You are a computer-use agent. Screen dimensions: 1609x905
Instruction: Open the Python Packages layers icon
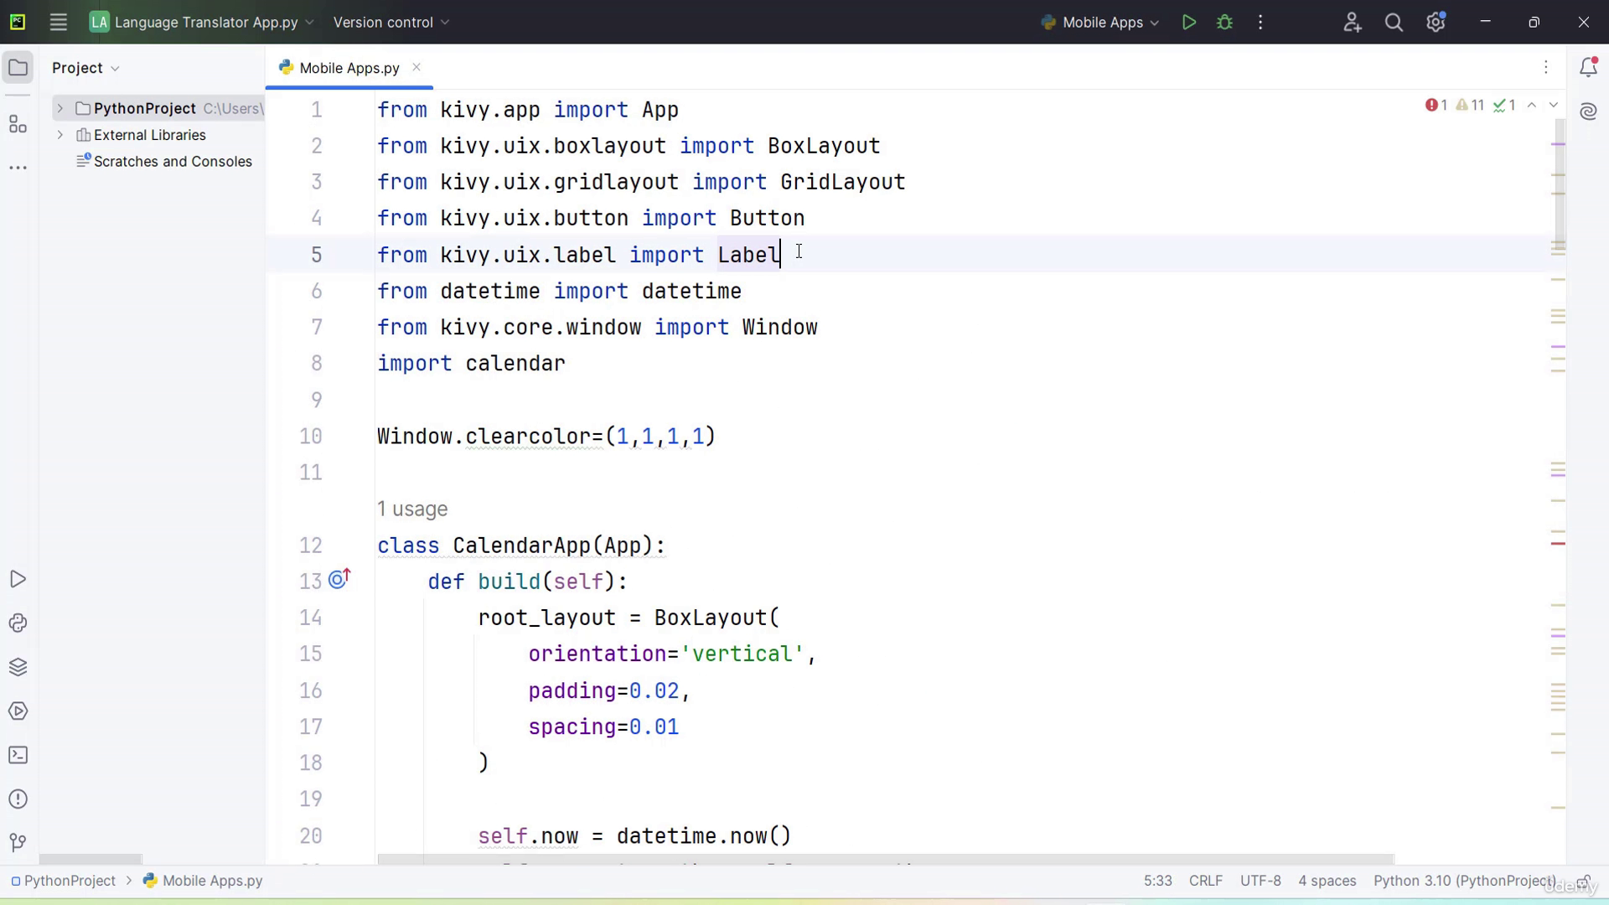pyautogui.click(x=18, y=667)
